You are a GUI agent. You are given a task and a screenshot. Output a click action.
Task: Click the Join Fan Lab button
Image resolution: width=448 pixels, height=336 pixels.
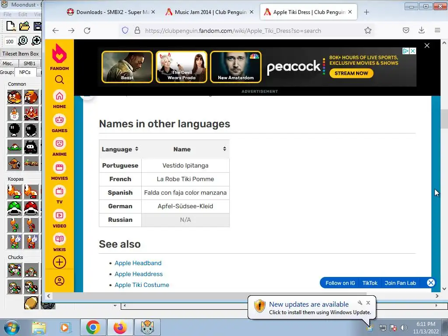point(400,283)
